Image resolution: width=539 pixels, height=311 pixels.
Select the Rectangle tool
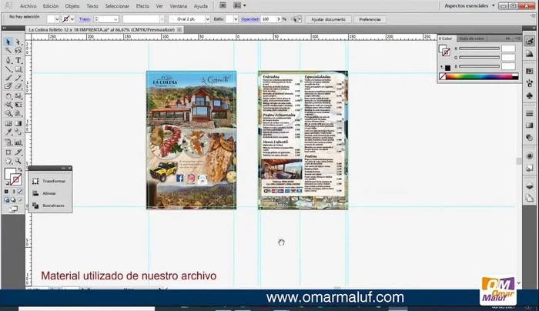tap(18, 69)
